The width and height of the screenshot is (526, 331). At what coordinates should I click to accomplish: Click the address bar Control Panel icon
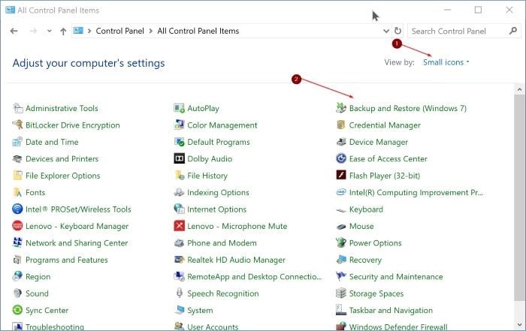click(78, 31)
